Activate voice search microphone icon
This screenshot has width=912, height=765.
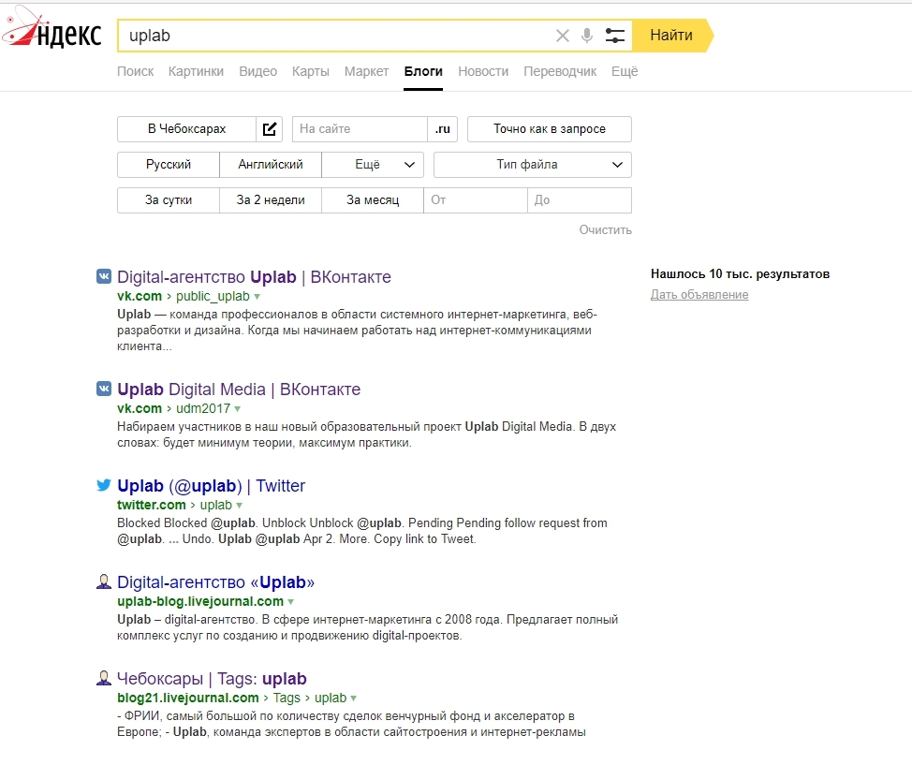pyautogui.click(x=587, y=36)
